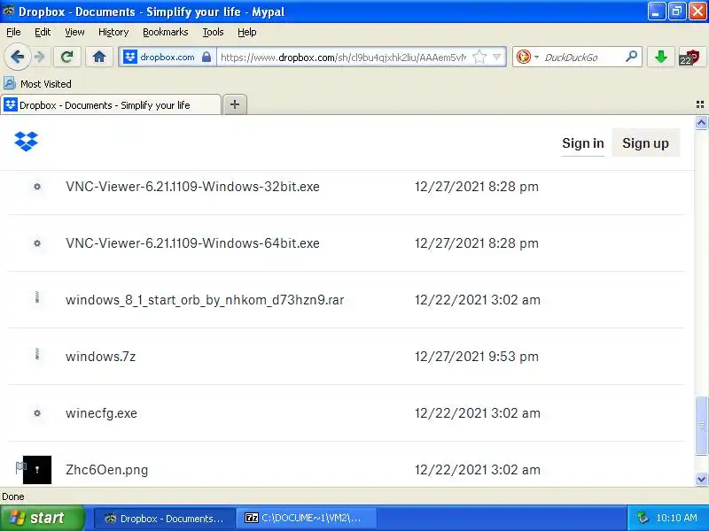Screen dimensions: 709x531
Task: Open the Home page icon
Action: pos(99,57)
